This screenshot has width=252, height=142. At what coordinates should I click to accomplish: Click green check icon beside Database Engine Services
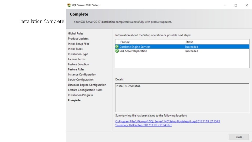117,47
